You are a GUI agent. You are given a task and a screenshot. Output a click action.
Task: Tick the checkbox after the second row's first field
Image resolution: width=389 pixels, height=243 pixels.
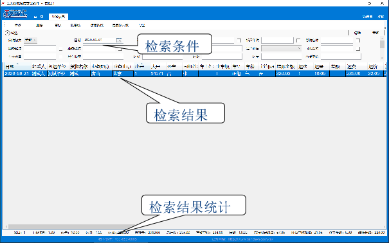point(61,49)
